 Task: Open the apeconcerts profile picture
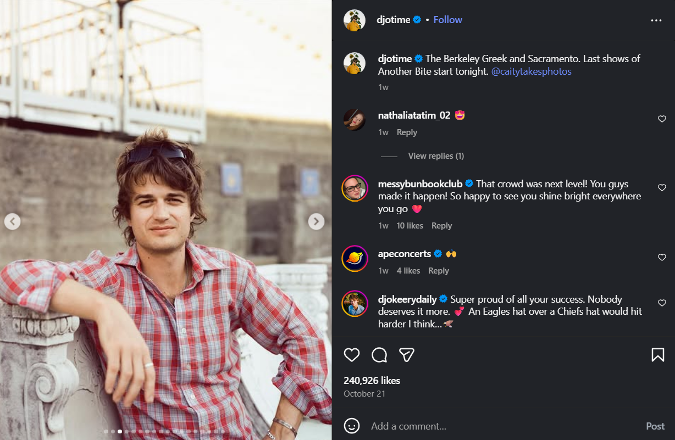pyautogui.click(x=355, y=258)
